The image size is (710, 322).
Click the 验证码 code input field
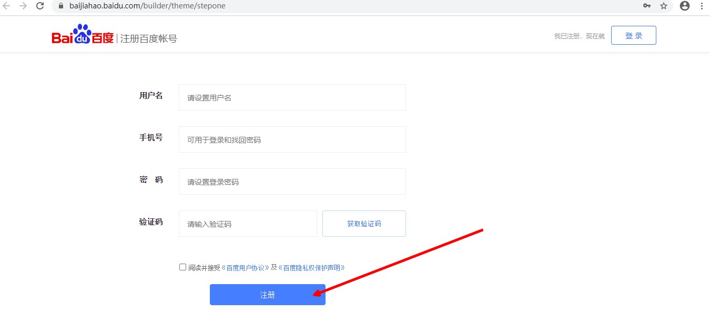point(248,224)
